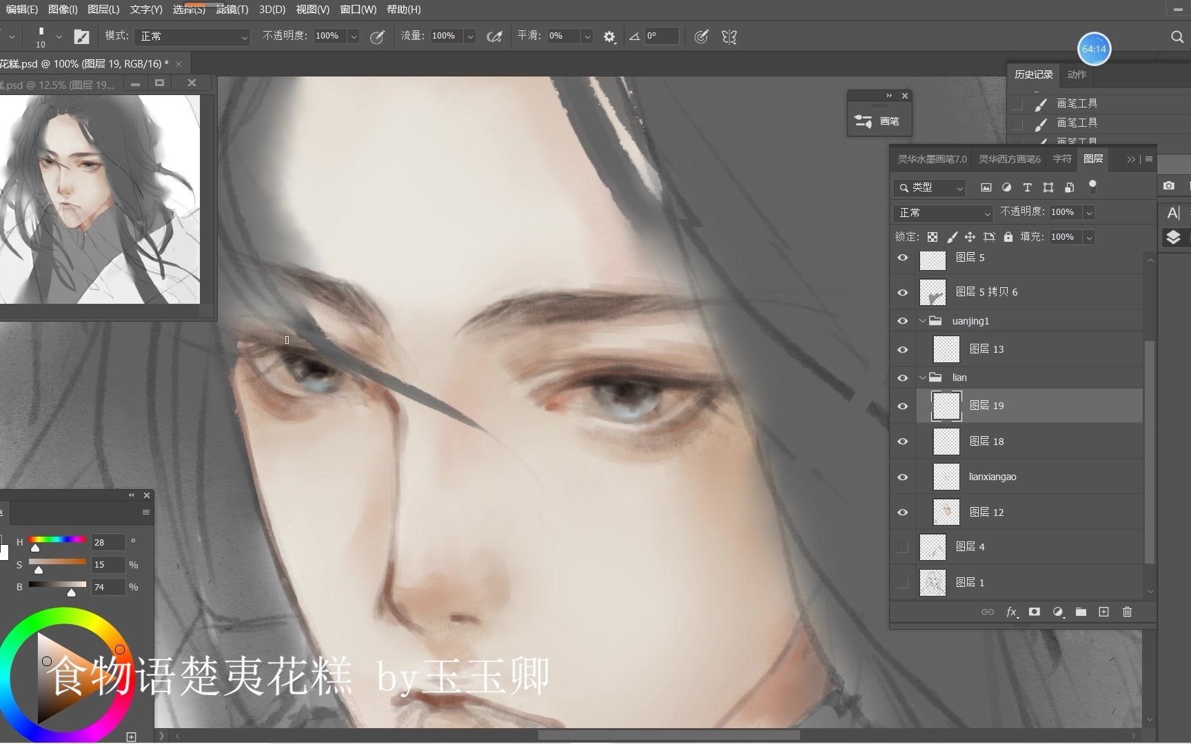1191x744 pixels.
Task: Lock layer position
Action: pyautogui.click(x=970, y=237)
